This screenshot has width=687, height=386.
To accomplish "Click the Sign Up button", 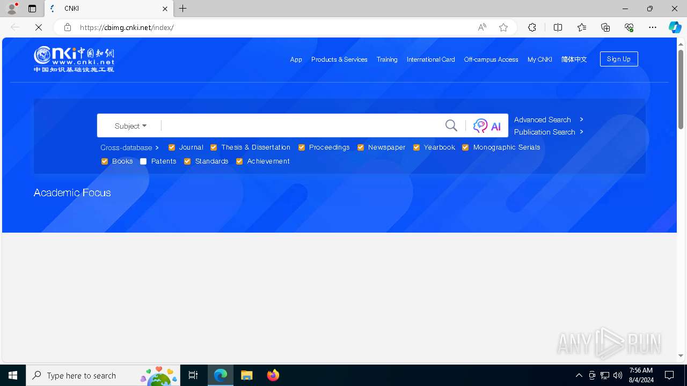I will coord(619,59).
